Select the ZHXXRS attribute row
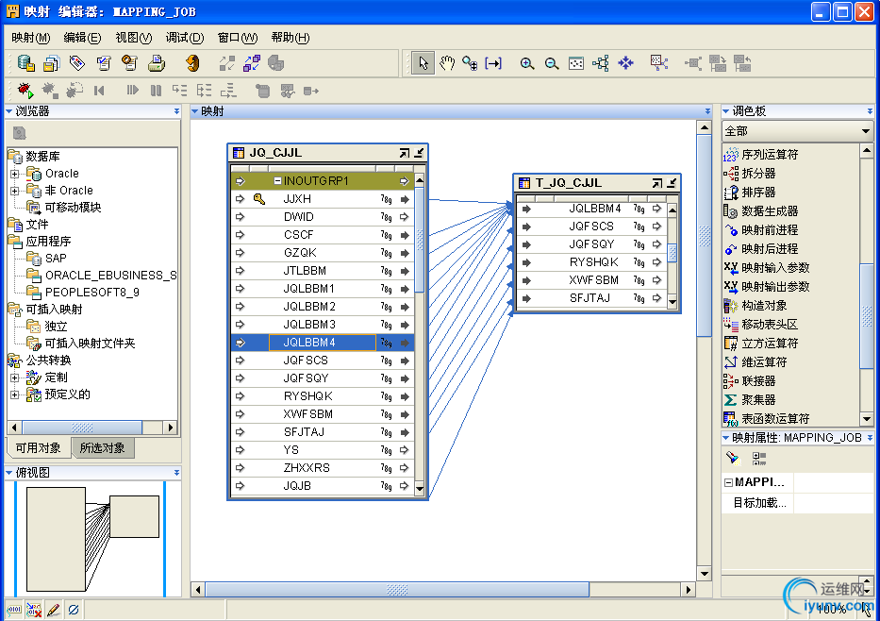 tap(323, 468)
